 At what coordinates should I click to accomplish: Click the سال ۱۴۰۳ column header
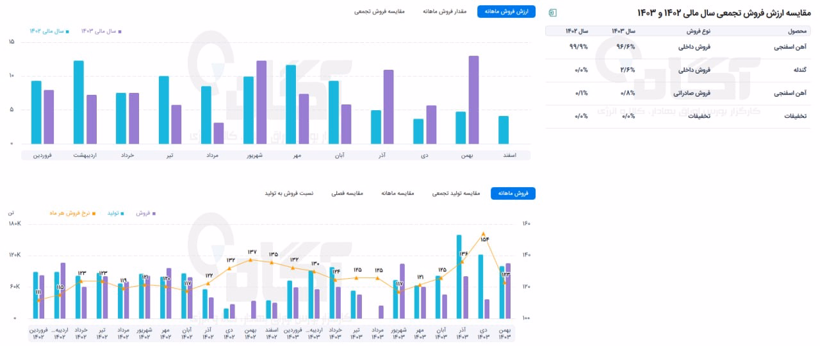pyautogui.click(x=623, y=31)
